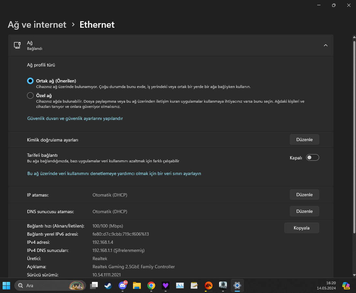Open Steam from the taskbar
The height and width of the screenshot is (293, 356).
point(108,286)
